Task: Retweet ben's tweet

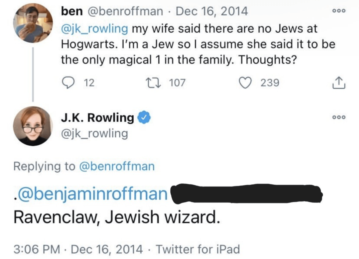Action: click(x=154, y=83)
